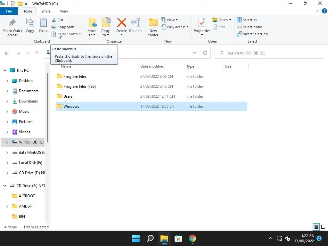Open the BIN folder in tree
328x246 pixels.
click(x=22, y=217)
